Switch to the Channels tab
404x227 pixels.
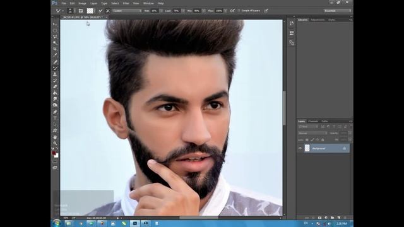point(313,121)
